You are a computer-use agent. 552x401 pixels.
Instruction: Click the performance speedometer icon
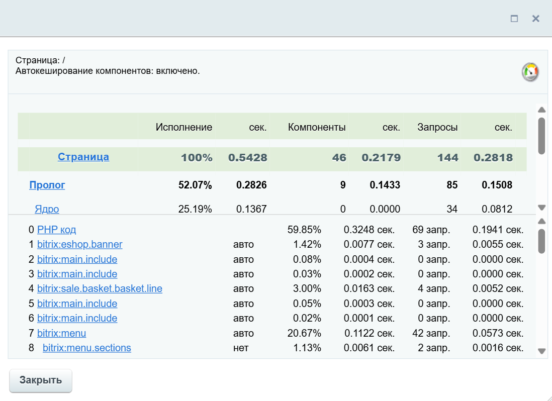point(530,72)
